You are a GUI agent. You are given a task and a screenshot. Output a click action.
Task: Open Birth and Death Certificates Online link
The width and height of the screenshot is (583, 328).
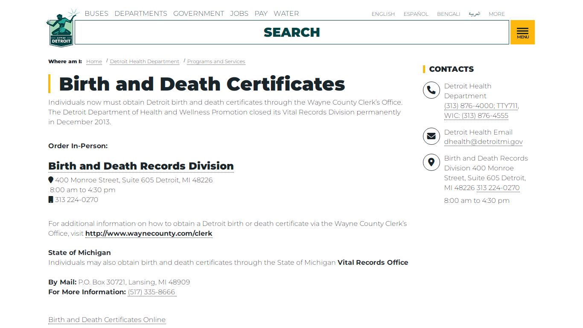point(107,319)
